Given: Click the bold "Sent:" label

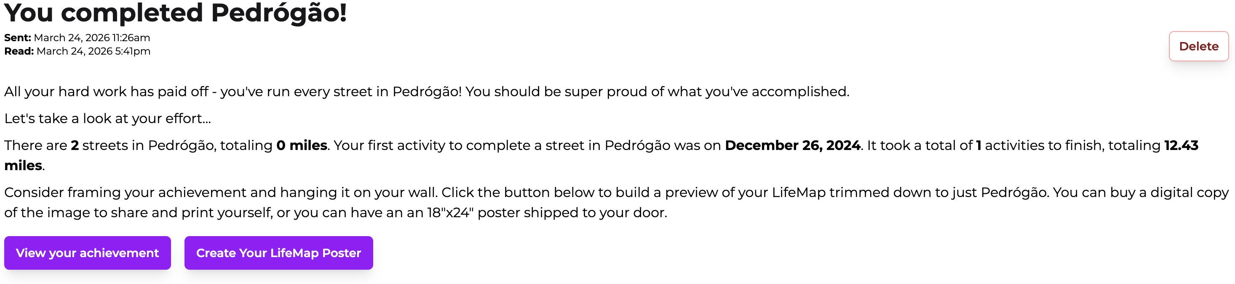Looking at the screenshot, I should coord(18,38).
